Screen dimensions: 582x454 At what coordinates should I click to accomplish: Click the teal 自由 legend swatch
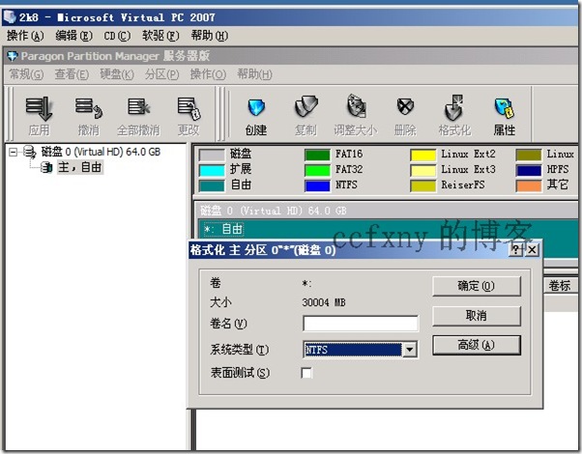[x=212, y=185]
